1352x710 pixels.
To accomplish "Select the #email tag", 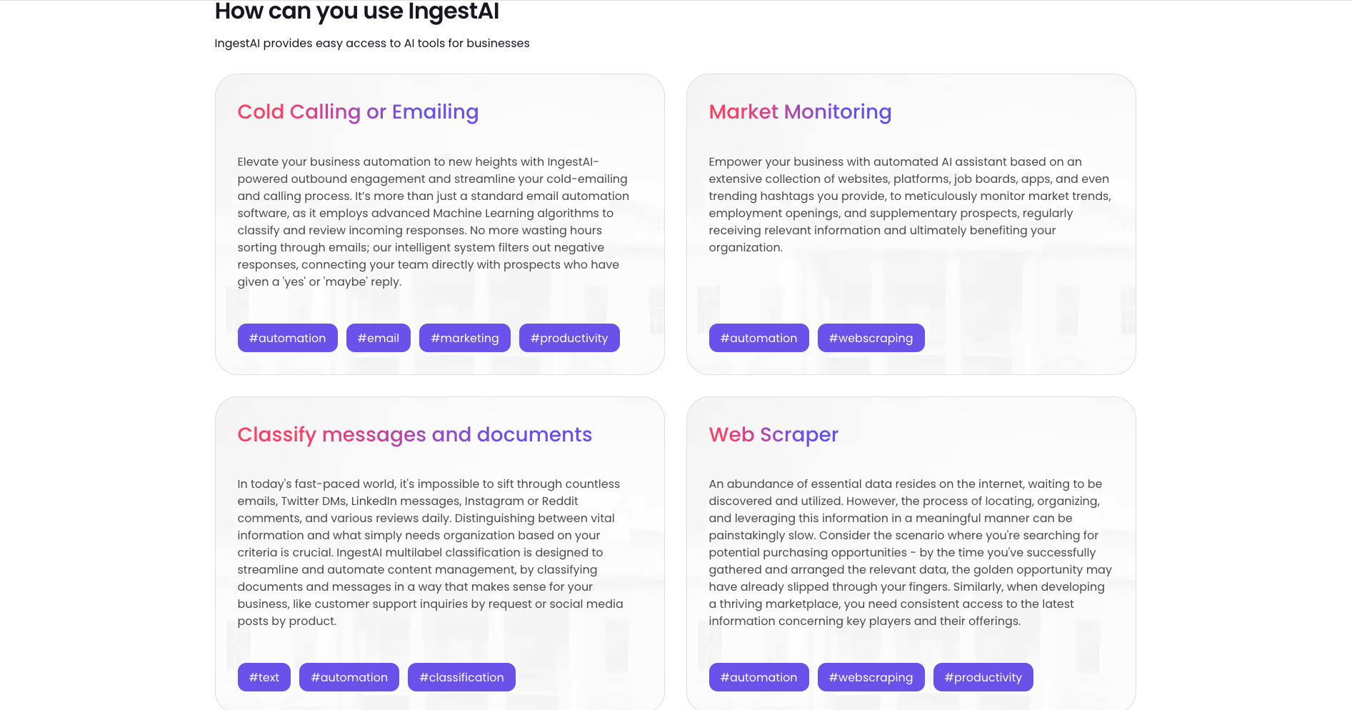I will pos(378,338).
